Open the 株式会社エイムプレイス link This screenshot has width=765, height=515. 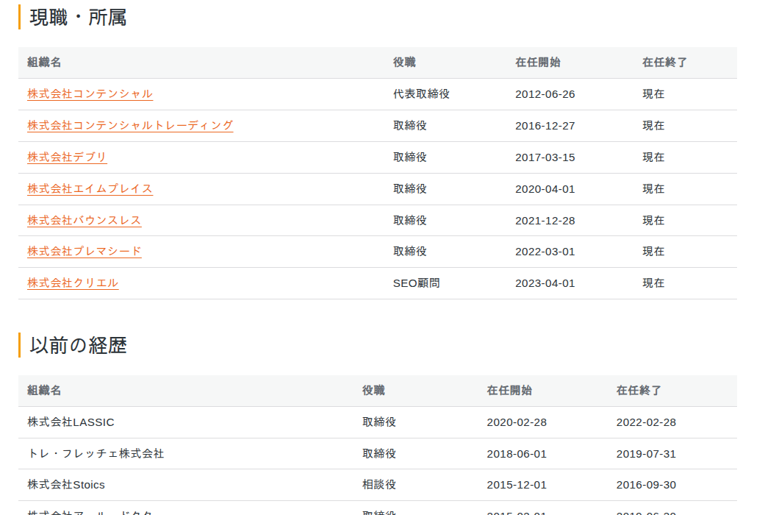click(x=90, y=188)
